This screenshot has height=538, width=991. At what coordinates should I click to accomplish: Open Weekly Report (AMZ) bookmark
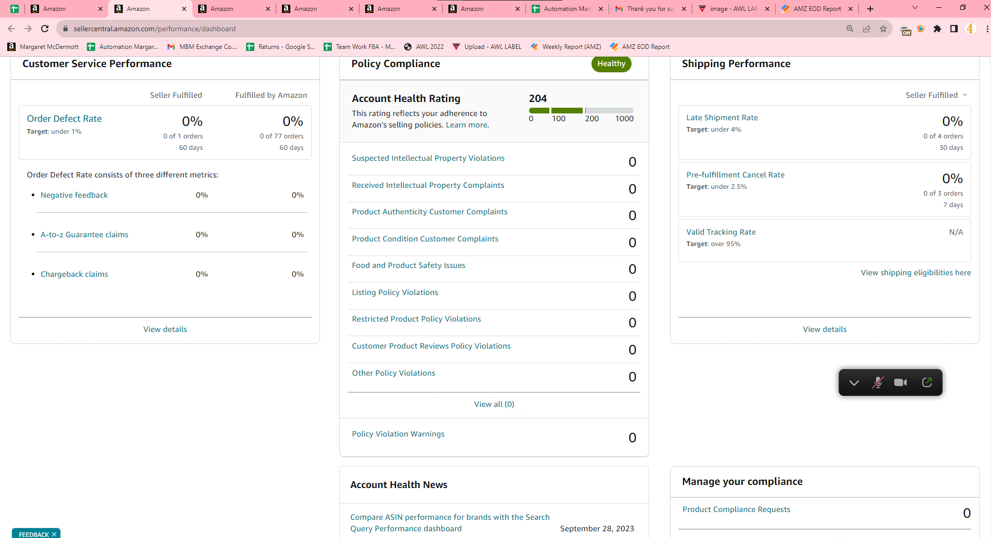[x=565, y=47]
